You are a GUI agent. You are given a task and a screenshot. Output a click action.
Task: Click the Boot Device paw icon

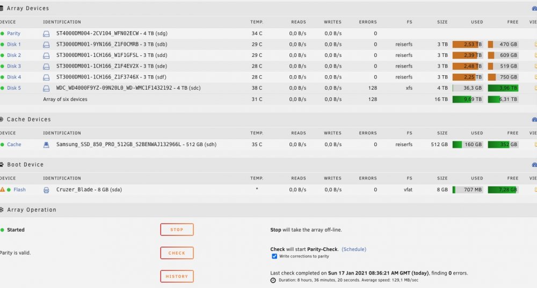pyautogui.click(x=2, y=164)
